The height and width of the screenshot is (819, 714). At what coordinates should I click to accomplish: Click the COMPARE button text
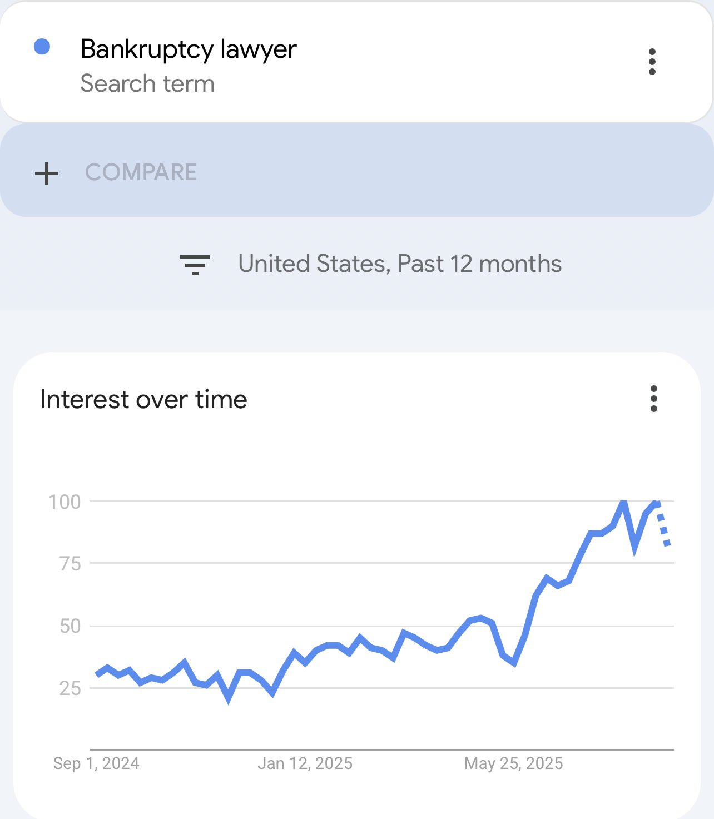[x=141, y=172]
